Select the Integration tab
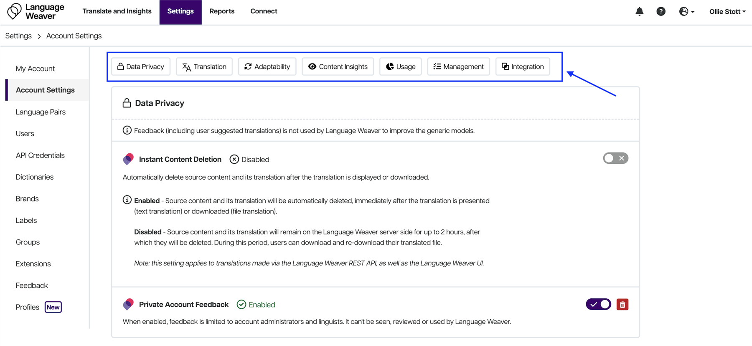 point(522,67)
